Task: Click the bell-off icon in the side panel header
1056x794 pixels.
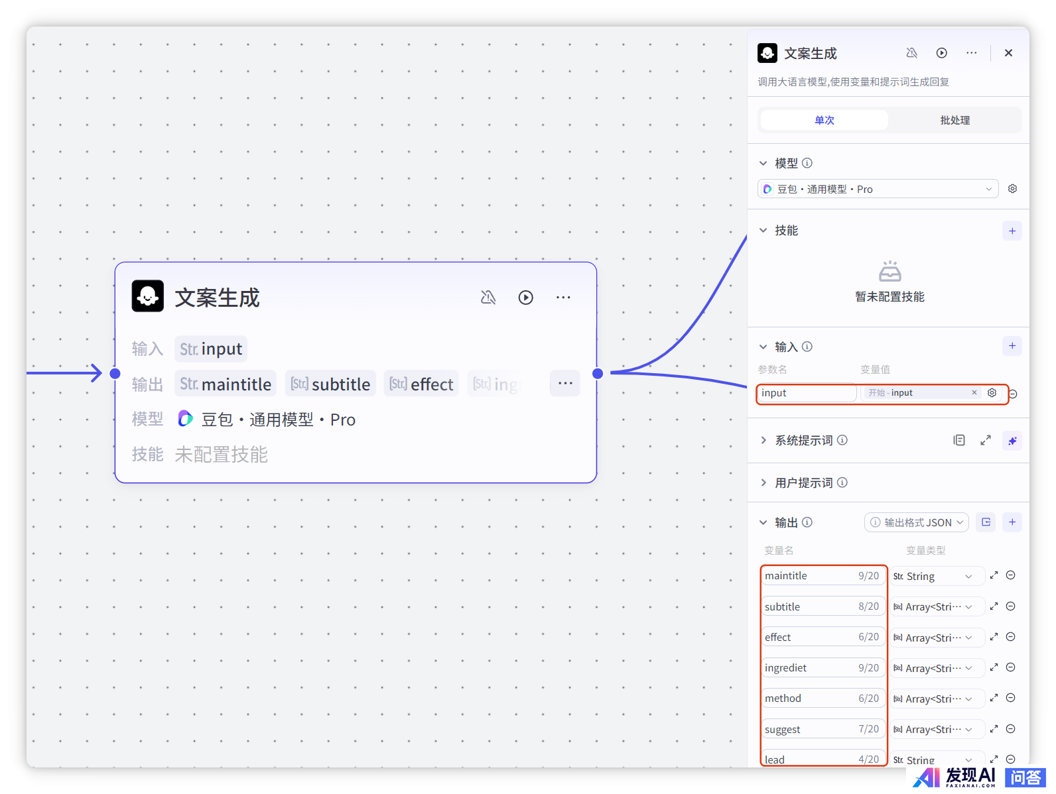Action: pos(912,53)
